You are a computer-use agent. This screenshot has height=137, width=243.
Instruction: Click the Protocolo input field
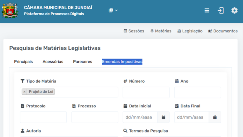pos(43,117)
